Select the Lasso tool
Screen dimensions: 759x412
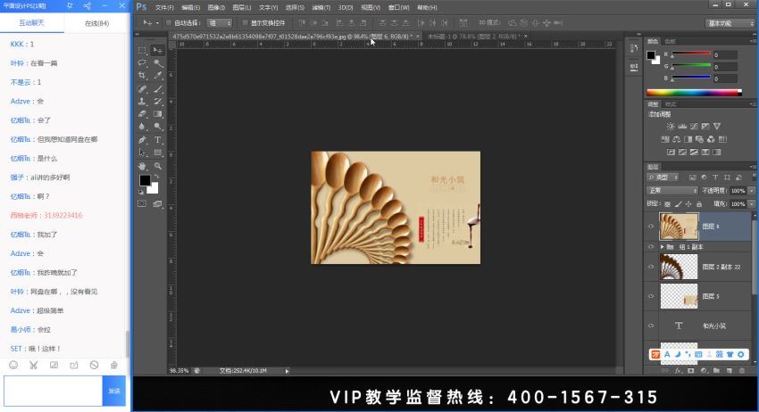(x=142, y=62)
